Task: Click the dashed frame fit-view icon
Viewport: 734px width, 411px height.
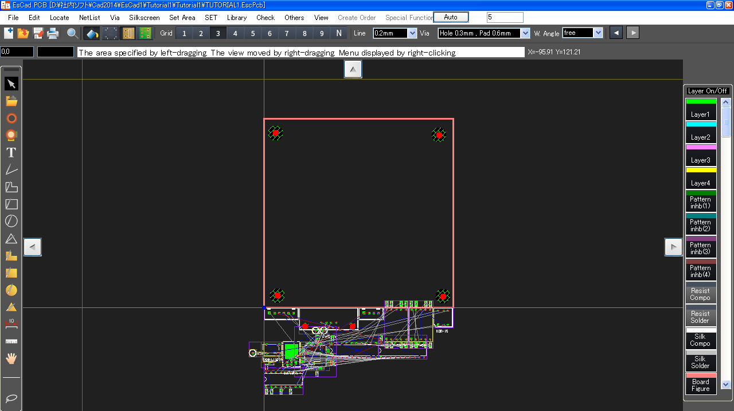Action: point(111,33)
